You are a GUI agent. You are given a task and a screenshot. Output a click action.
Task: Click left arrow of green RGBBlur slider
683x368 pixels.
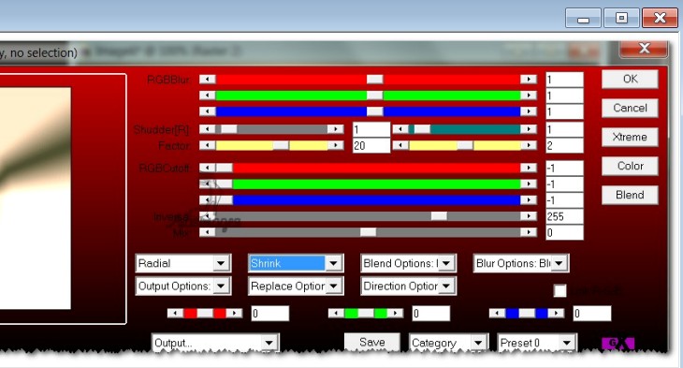point(208,96)
